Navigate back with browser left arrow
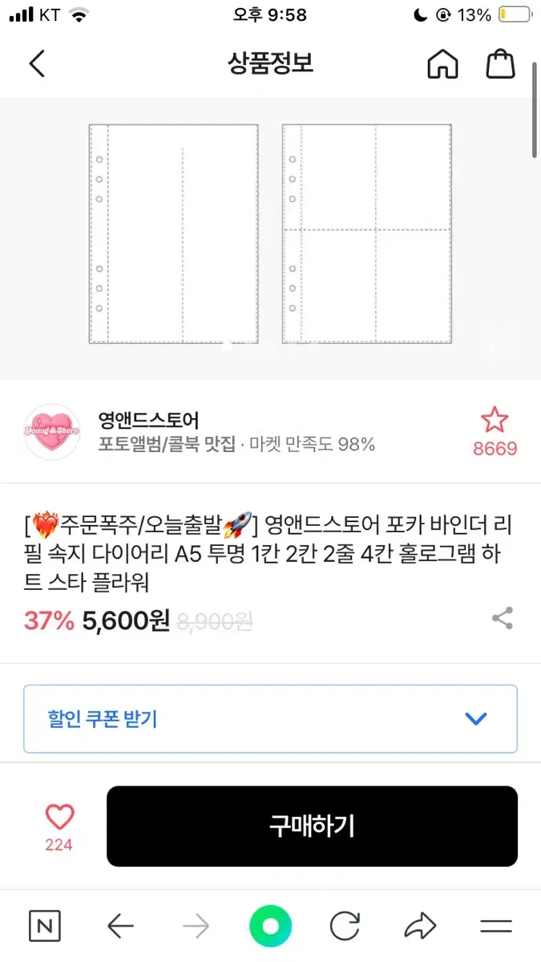This screenshot has height=962, width=541. (x=120, y=927)
